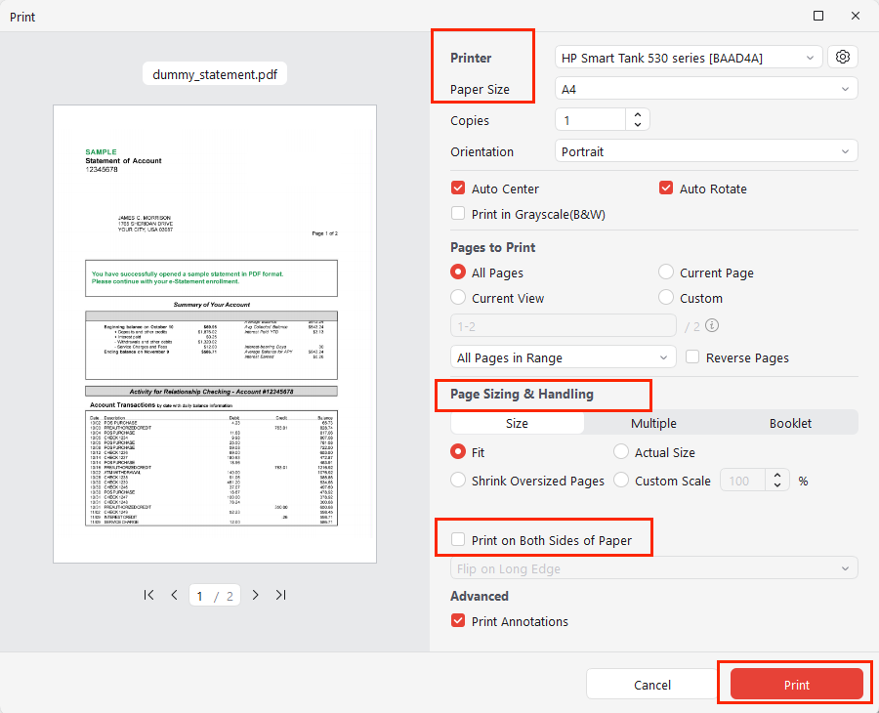The width and height of the screenshot is (879, 713).
Task: Increase number of copies
Action: click(x=638, y=114)
